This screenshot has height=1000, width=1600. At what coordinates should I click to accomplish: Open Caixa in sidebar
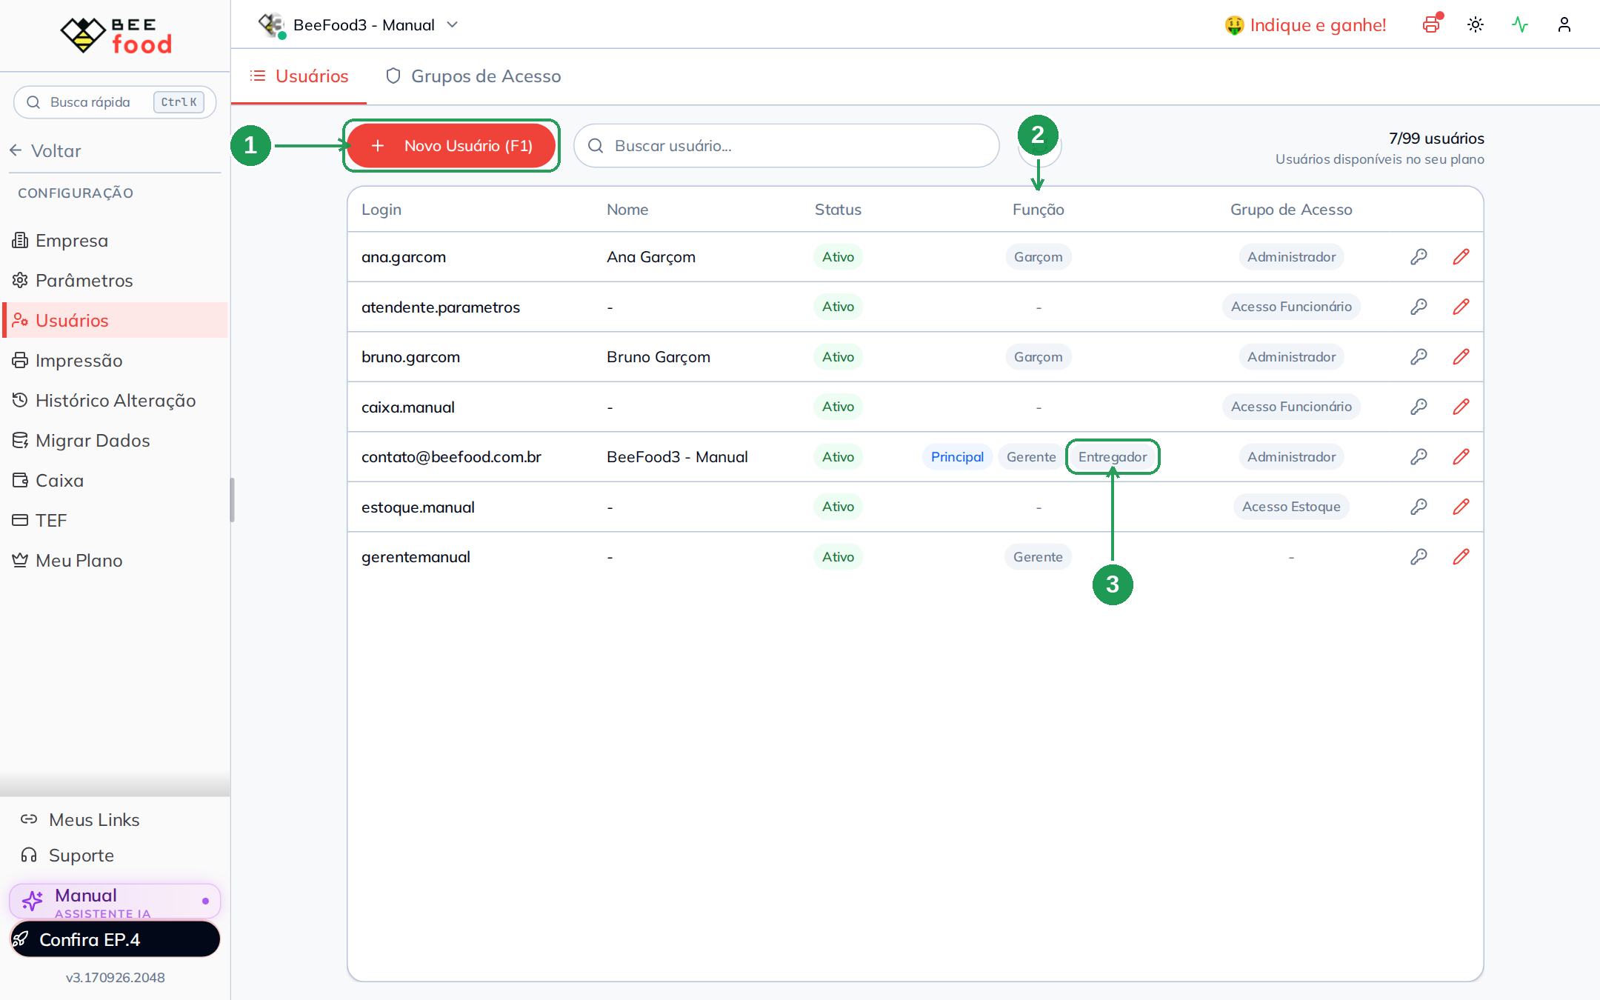point(115,481)
